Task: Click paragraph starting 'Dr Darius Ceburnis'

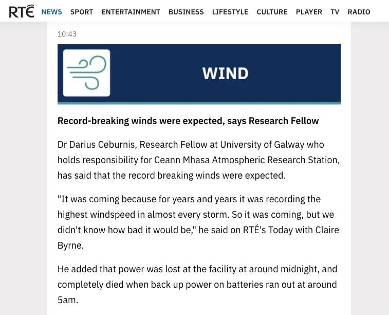Action: coord(199,160)
